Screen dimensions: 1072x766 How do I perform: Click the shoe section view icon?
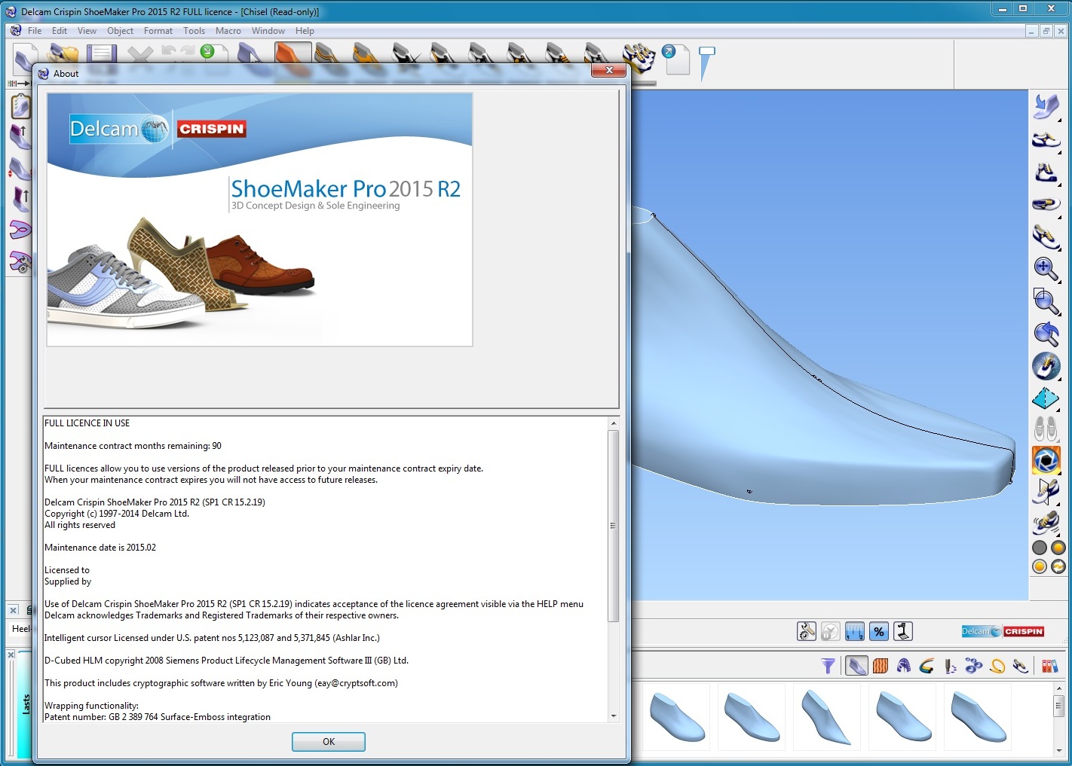1046,492
